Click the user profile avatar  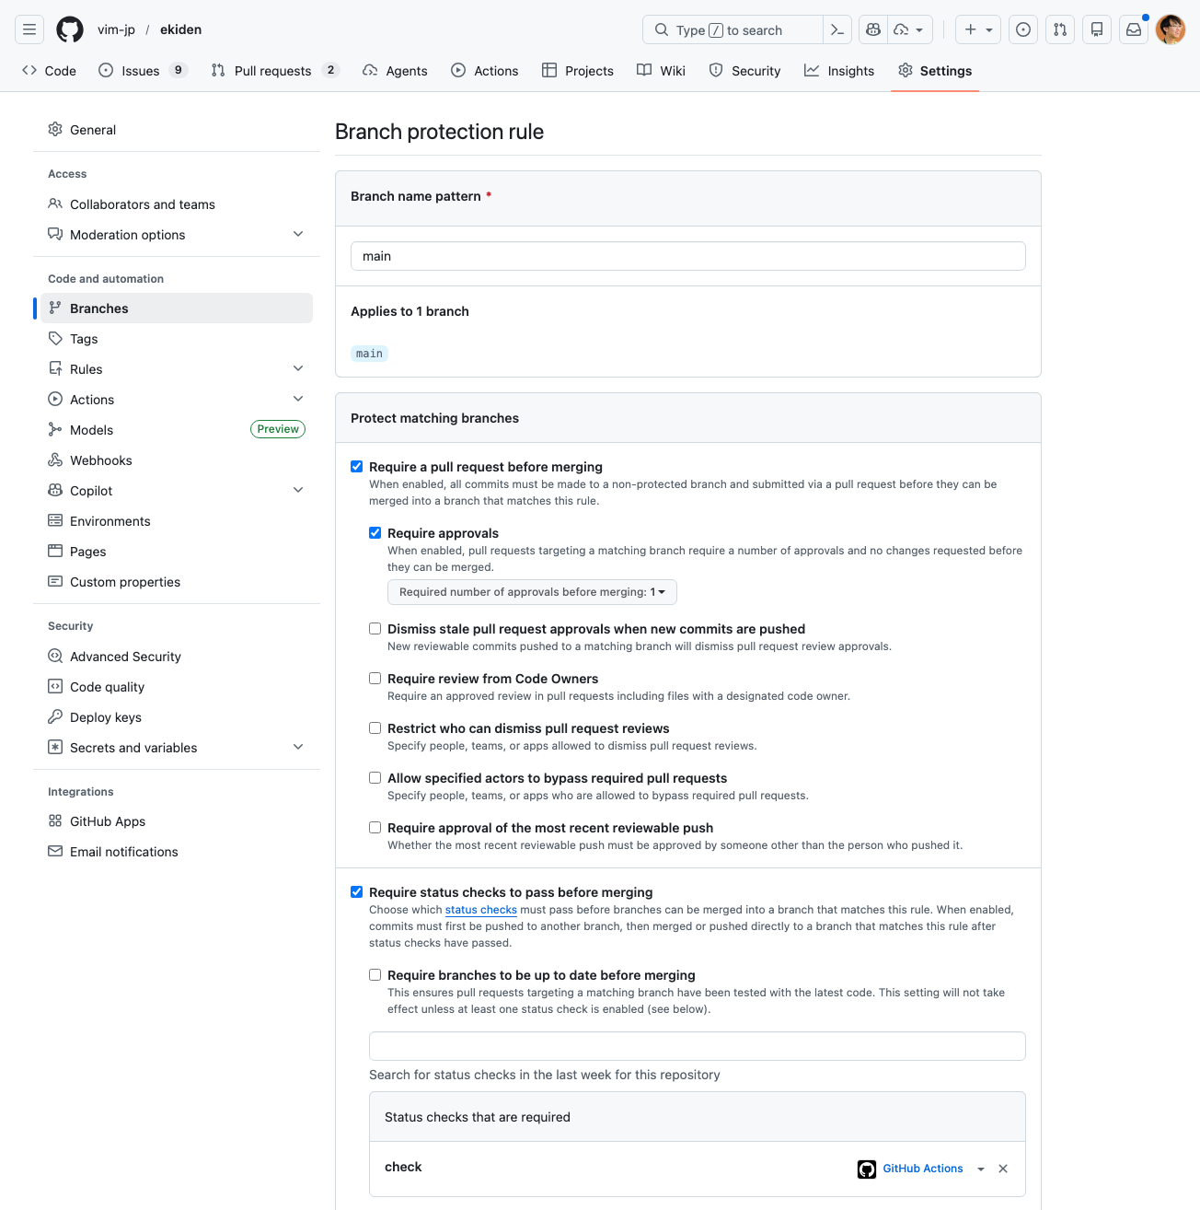click(1171, 29)
